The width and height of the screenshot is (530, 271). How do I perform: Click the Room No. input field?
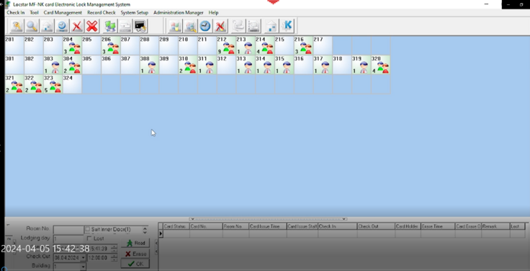[x=68, y=230]
